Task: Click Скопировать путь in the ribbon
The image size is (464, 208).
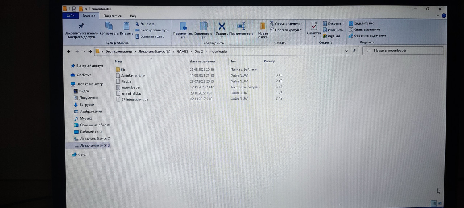Action: [x=152, y=30]
